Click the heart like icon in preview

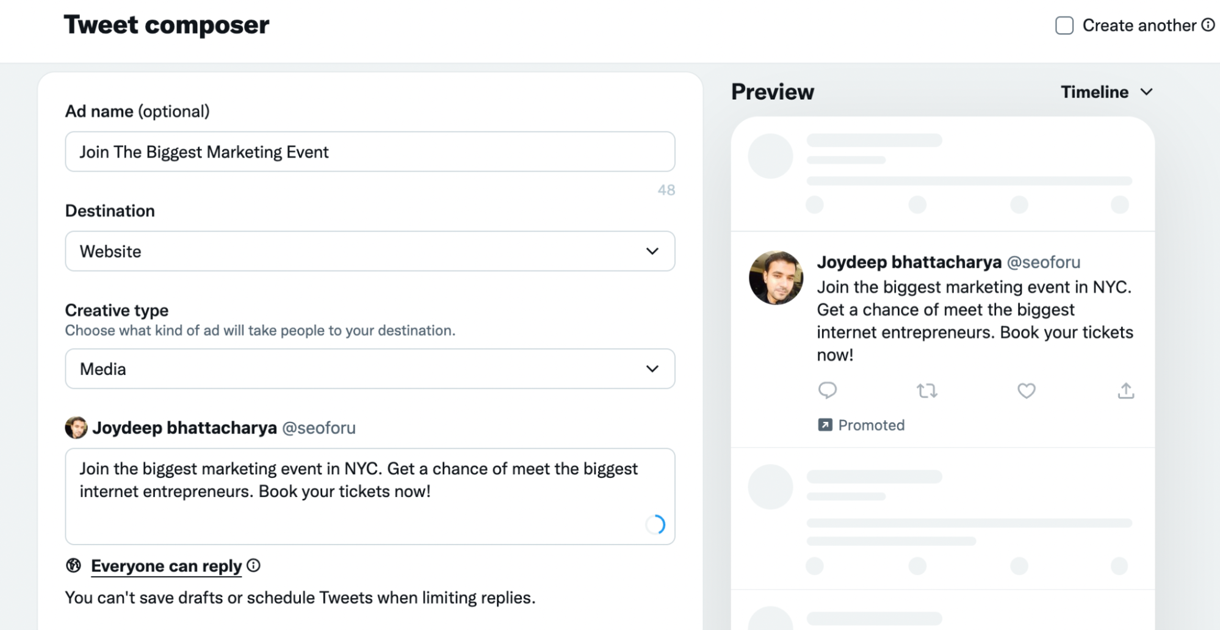pos(1026,391)
